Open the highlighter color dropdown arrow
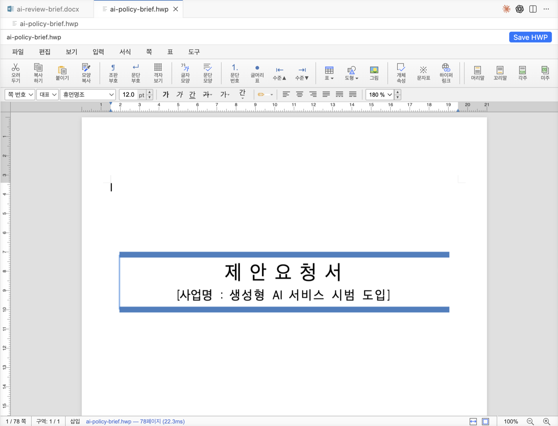This screenshot has height=426, width=558. (271, 95)
